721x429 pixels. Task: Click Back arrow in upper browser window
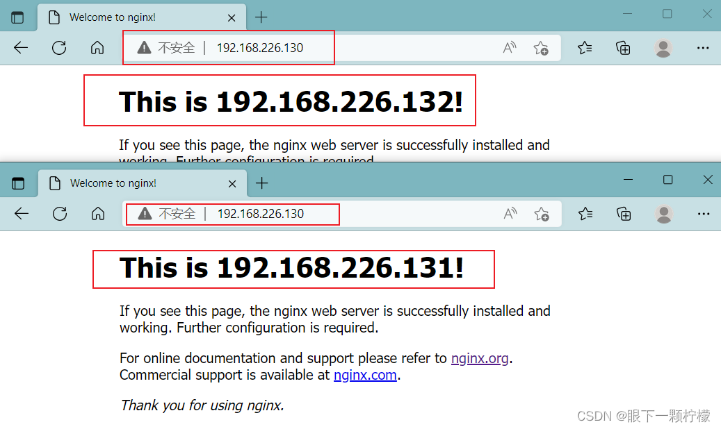coord(21,47)
